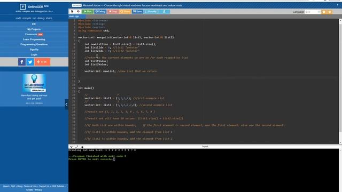Expand console with the fullscreen arrows icon

point(76,147)
